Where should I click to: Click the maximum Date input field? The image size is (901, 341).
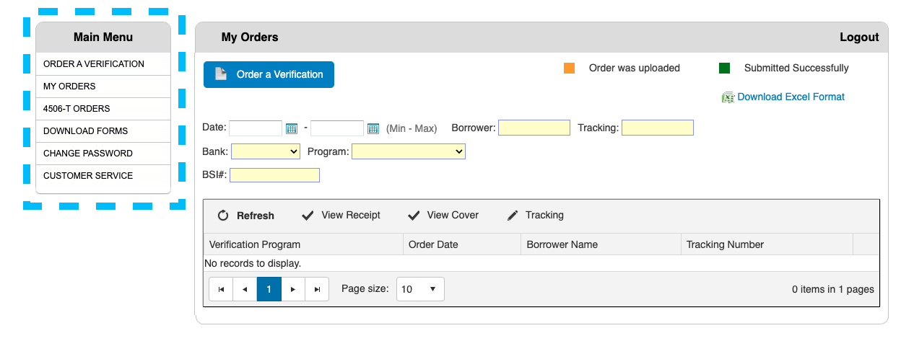[x=337, y=128]
